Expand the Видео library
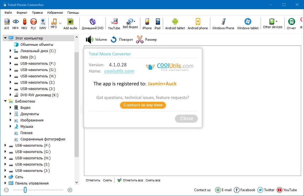The width and height of the screenshot is (304, 196). 10,107
